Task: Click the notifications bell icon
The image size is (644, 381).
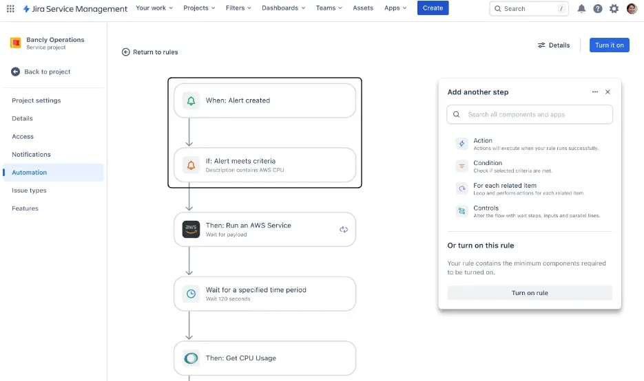Action: pos(581,8)
